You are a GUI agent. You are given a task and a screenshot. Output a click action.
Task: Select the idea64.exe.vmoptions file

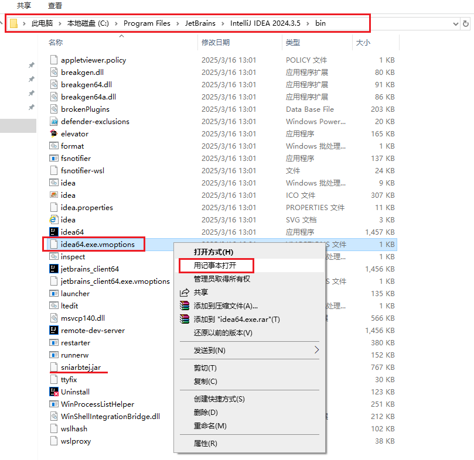[x=98, y=244]
